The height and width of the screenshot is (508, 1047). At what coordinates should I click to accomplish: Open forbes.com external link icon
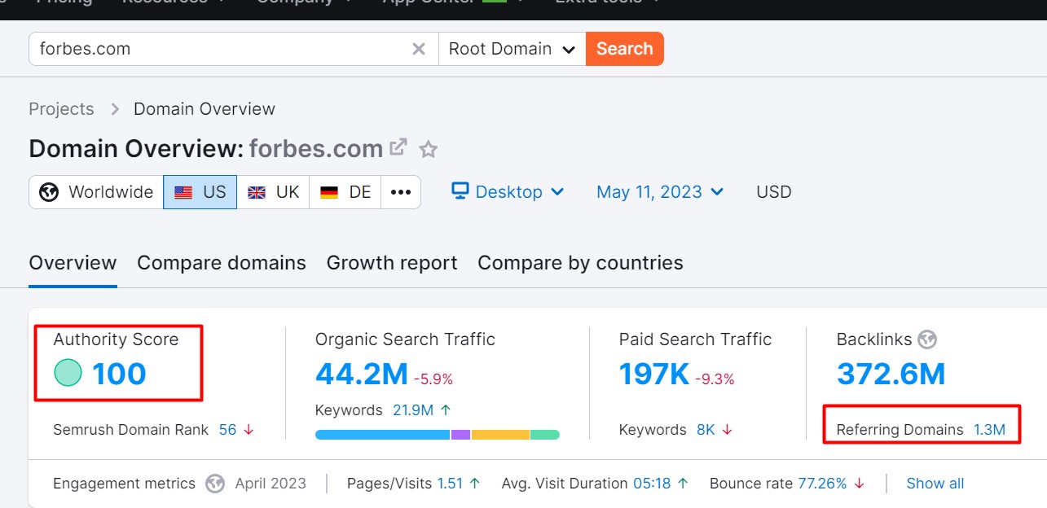[398, 147]
